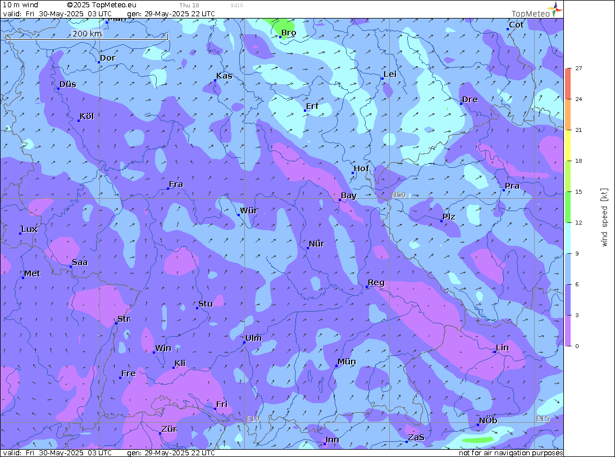Image resolution: width=615 pixels, height=457 pixels.
Task: Select the Erf city label
Action: pyautogui.click(x=312, y=106)
